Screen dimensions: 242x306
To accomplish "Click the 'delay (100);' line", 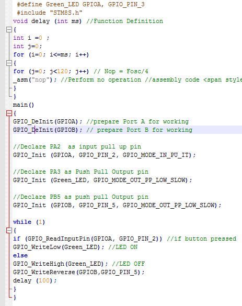I will tap(35, 280).
